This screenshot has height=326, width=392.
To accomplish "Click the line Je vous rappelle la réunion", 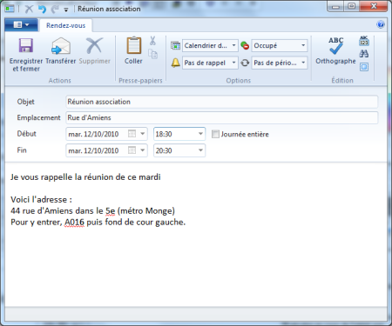I will [x=85, y=177].
